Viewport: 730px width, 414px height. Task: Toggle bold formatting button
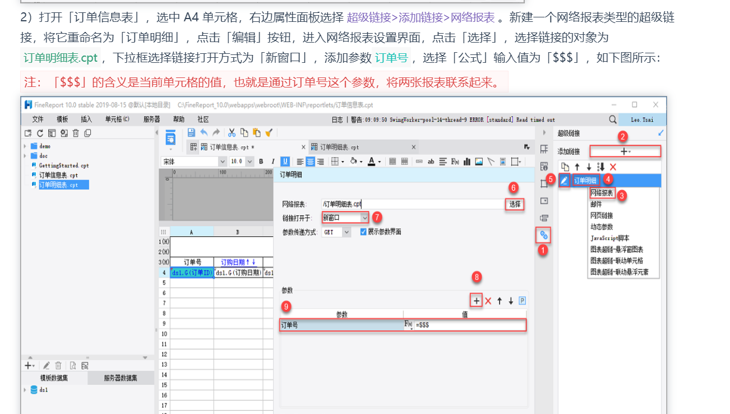tap(261, 162)
